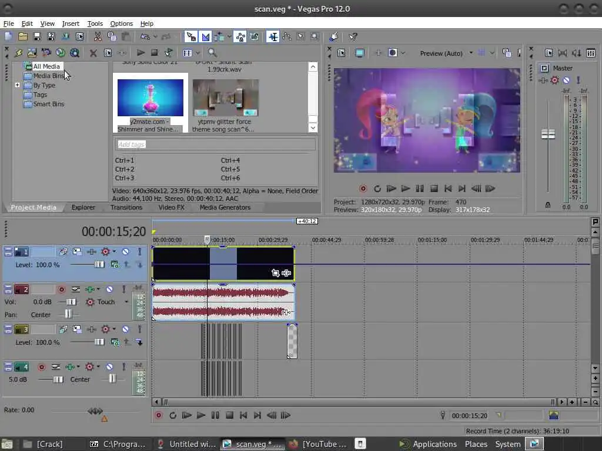Mute video track 3

(x=126, y=329)
